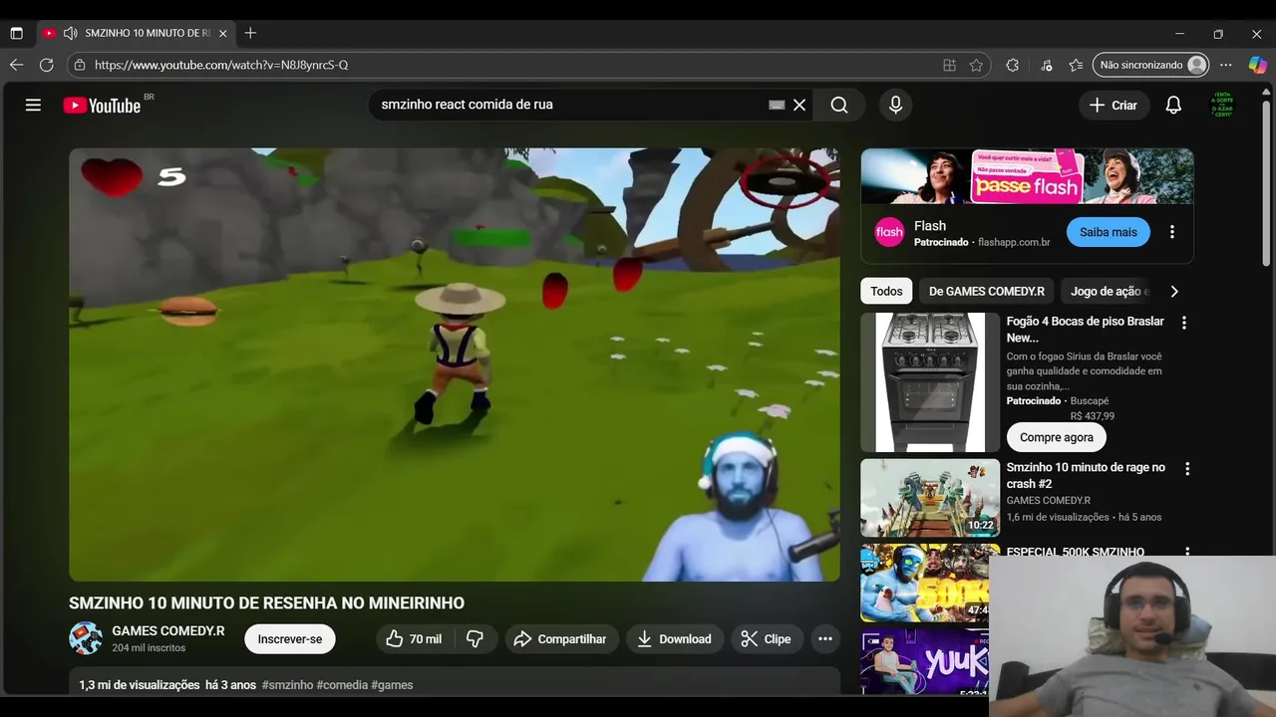Switch to the SMZINHO 10 MINUTO tab

pyautogui.click(x=138, y=33)
